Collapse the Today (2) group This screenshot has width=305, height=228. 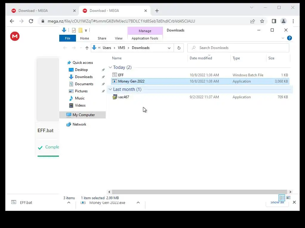coord(110,67)
